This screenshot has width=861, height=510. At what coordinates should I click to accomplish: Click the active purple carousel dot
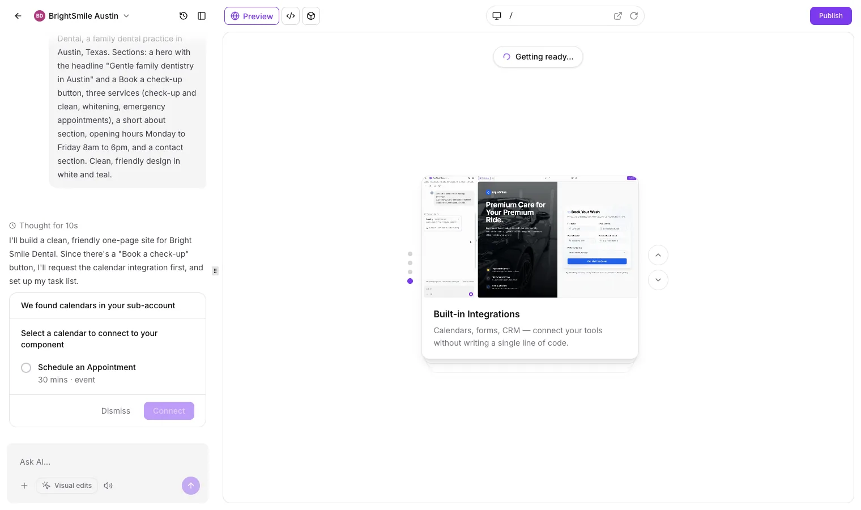(x=410, y=281)
